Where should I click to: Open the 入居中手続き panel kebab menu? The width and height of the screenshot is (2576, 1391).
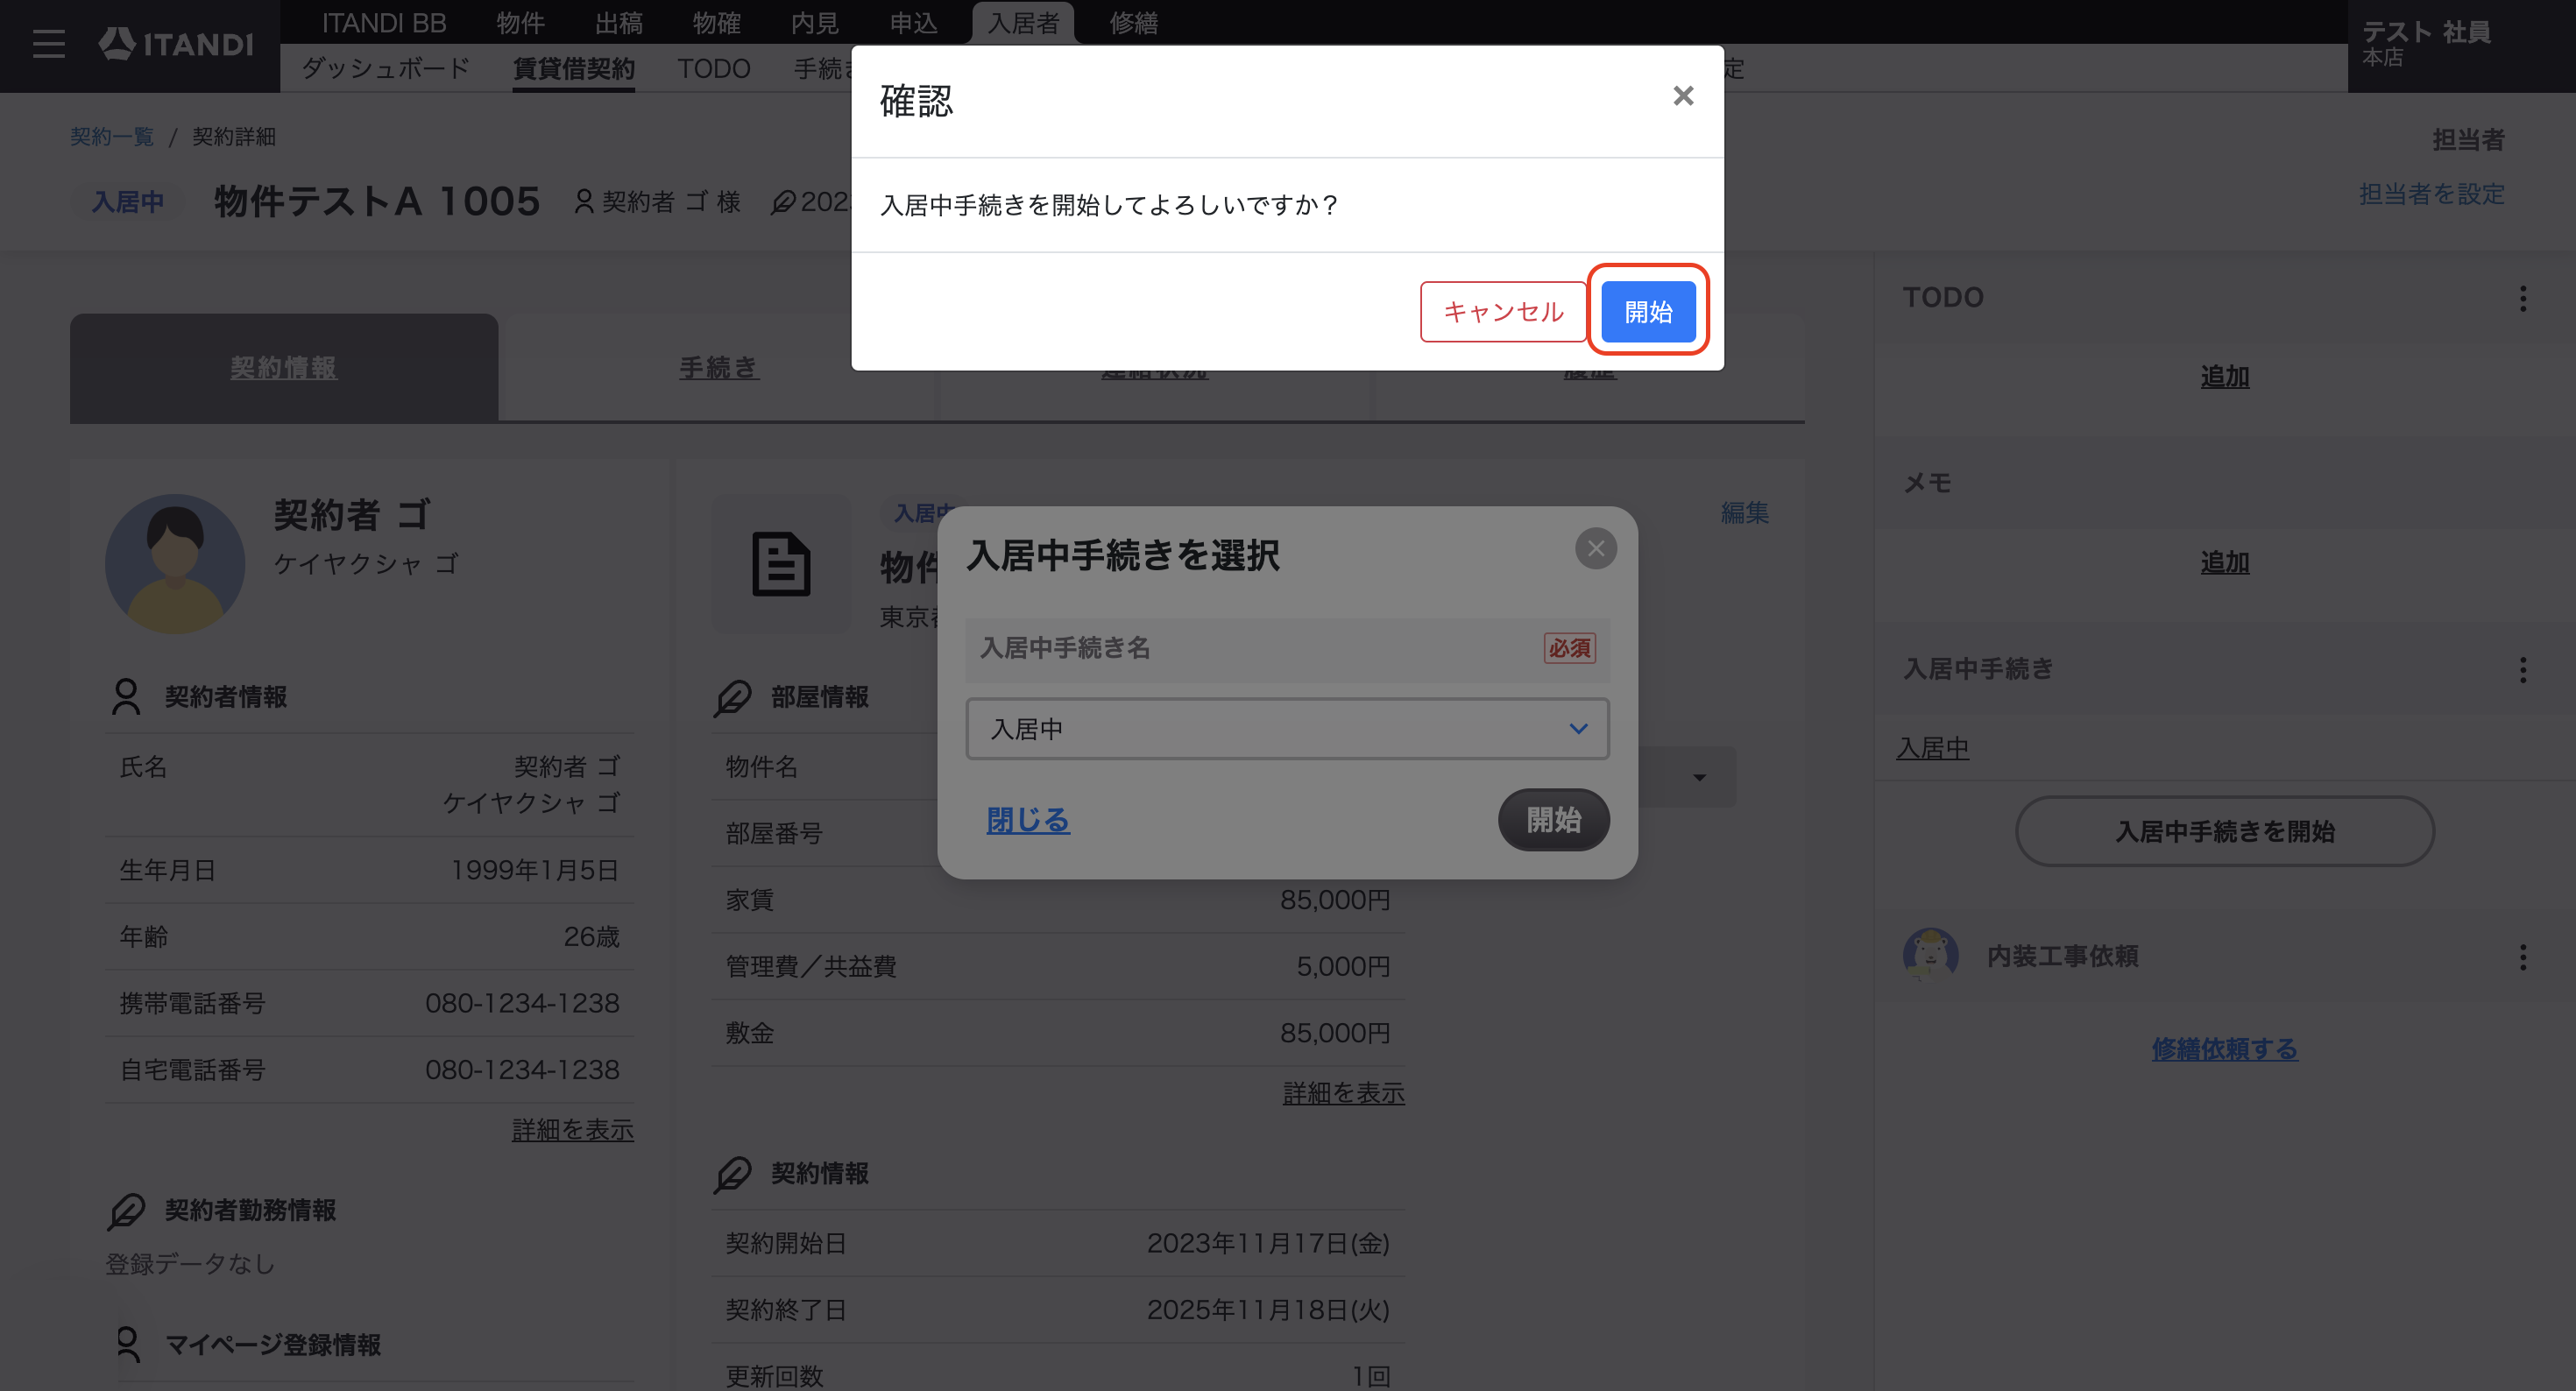[2522, 669]
